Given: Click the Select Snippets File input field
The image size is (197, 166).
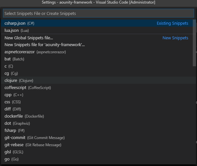Looking at the screenshot, I should click(x=98, y=13).
